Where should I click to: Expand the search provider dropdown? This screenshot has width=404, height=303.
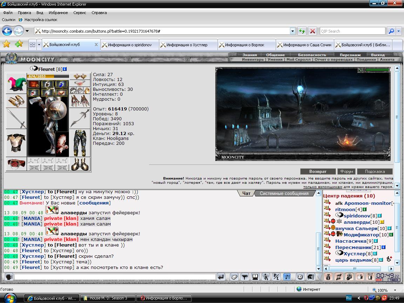399,31
